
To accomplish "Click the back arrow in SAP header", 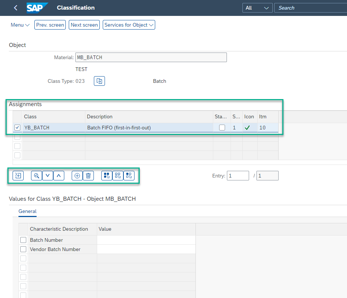I will pyautogui.click(x=16, y=8).
